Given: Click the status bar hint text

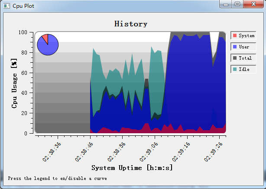Looking at the screenshot, I should 57,178.
